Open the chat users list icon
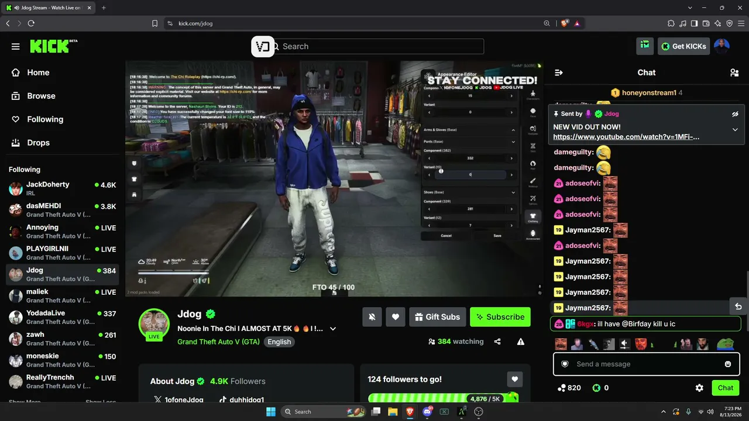Viewport: 749px width, 421px height. (734, 73)
